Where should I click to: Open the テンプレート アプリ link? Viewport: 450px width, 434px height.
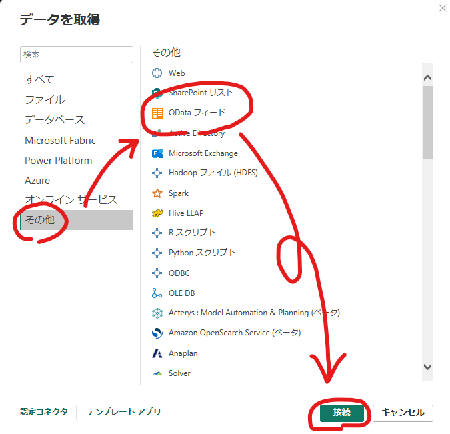(124, 412)
